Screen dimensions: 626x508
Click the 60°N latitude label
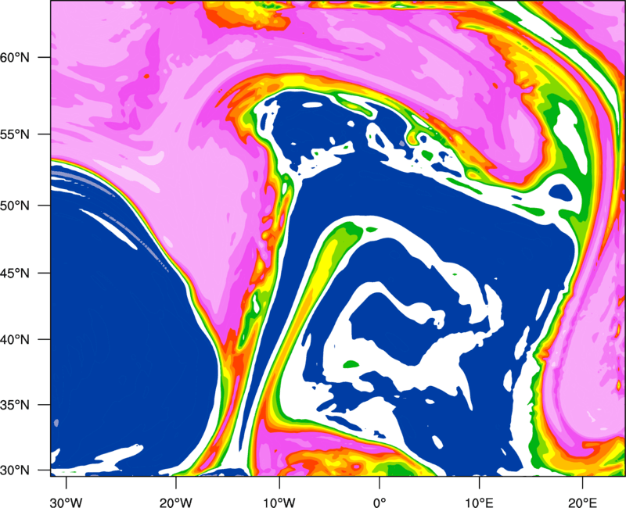(x=15, y=58)
